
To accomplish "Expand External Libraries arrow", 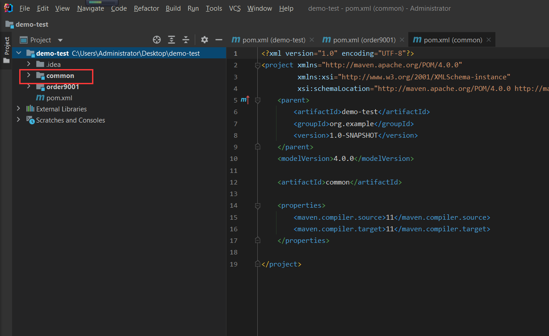I will pyautogui.click(x=18, y=109).
